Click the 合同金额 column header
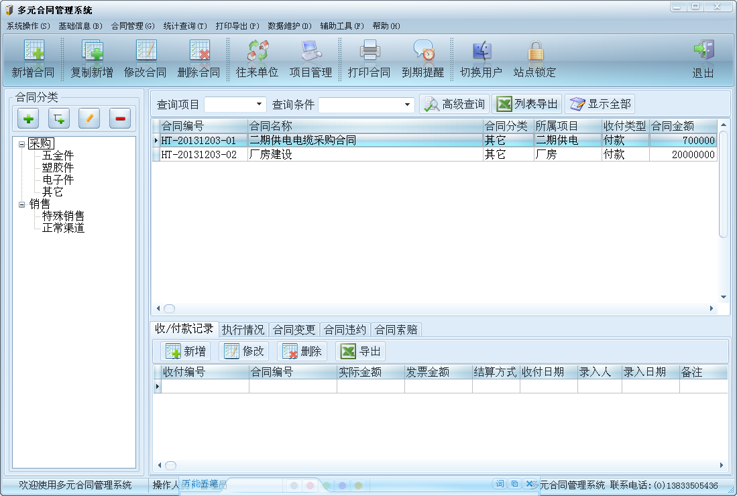The width and height of the screenshot is (737, 496). [x=683, y=126]
